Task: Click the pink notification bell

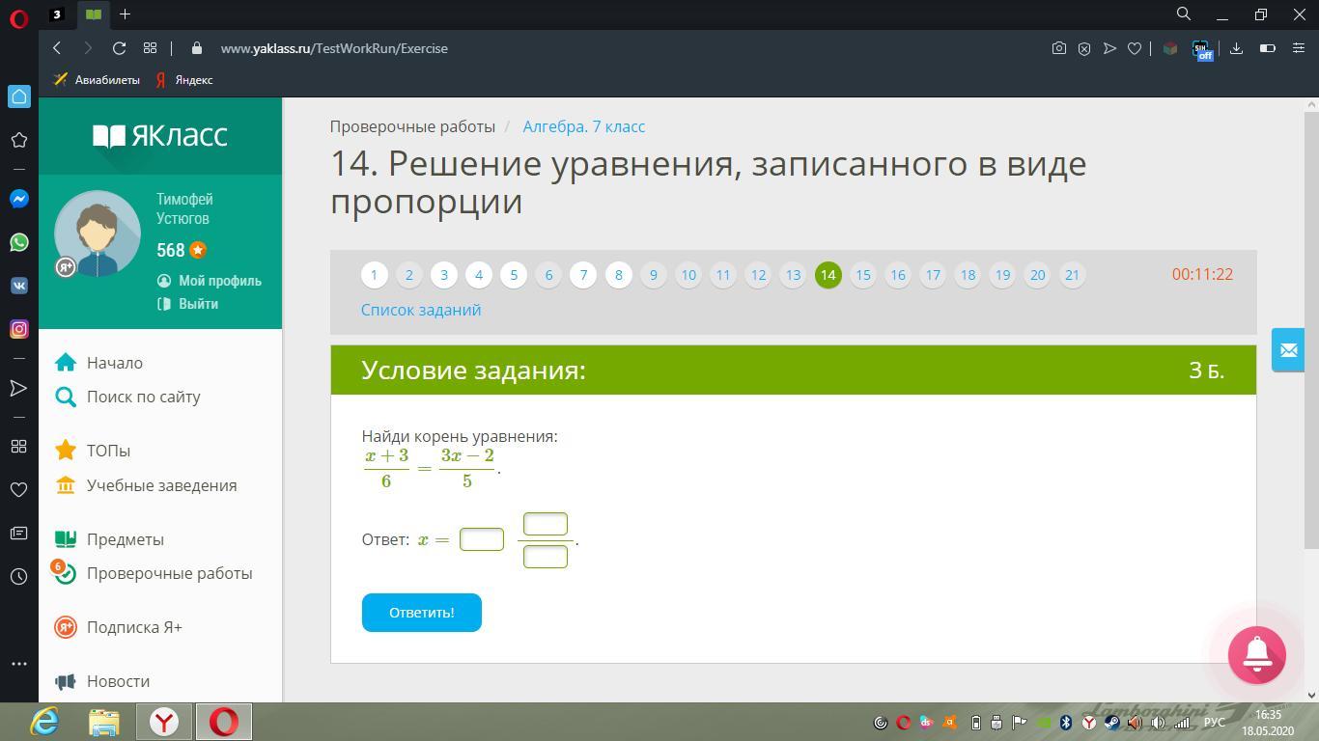Action: tap(1256, 655)
